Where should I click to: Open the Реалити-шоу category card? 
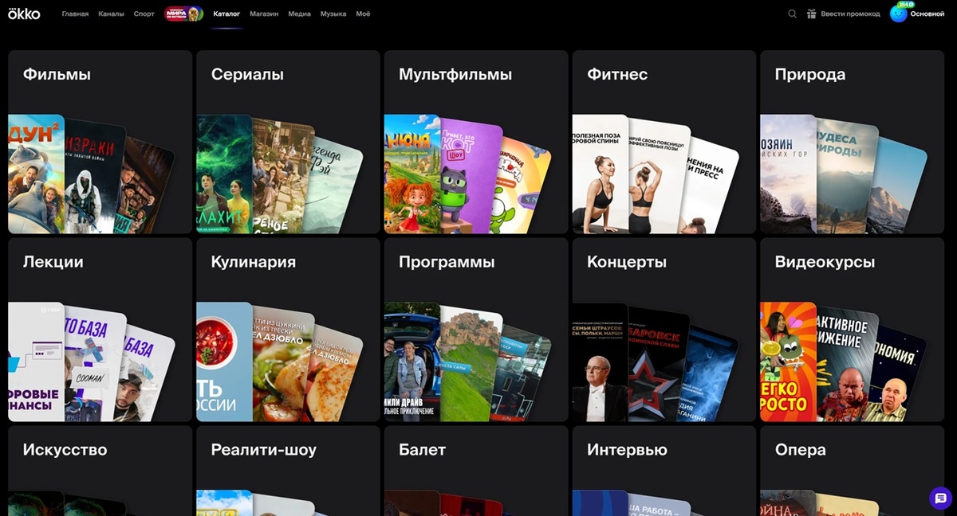[x=288, y=471]
